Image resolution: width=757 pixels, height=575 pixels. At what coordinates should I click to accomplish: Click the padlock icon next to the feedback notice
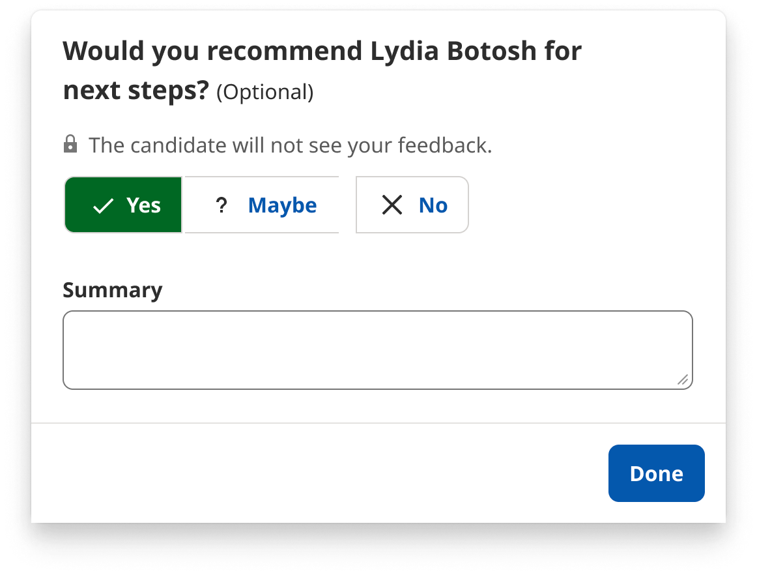click(x=70, y=145)
